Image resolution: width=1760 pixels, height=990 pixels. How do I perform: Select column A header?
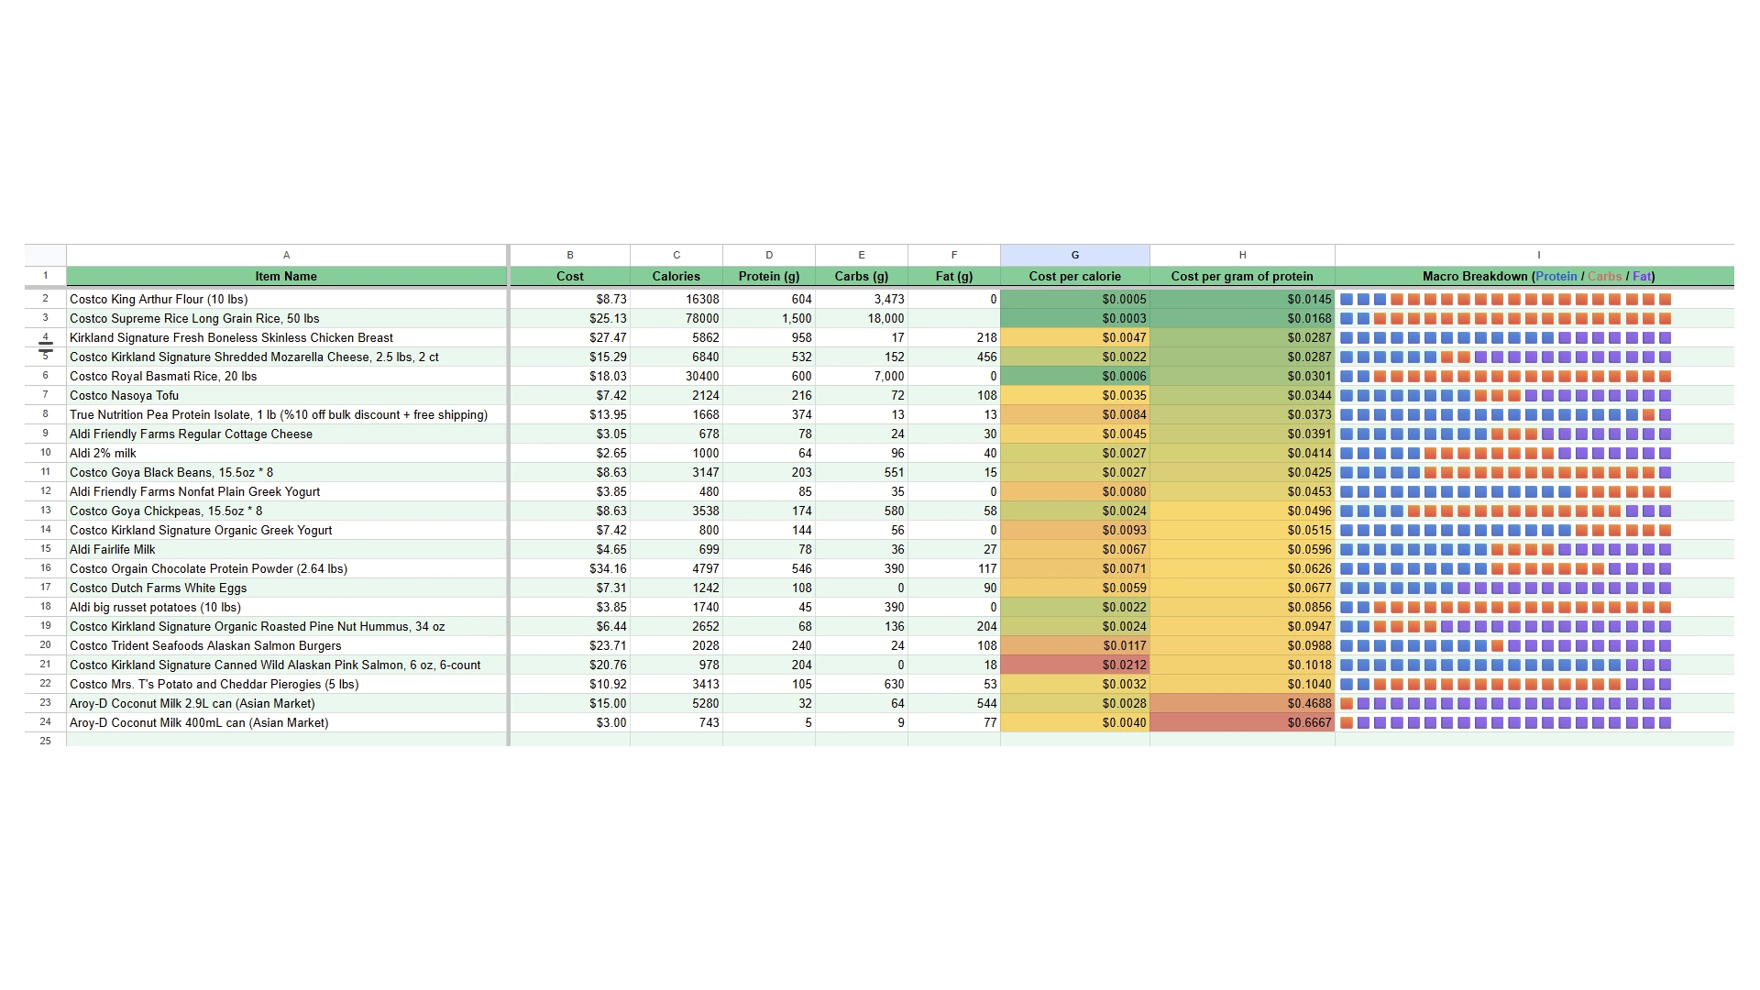click(x=286, y=255)
